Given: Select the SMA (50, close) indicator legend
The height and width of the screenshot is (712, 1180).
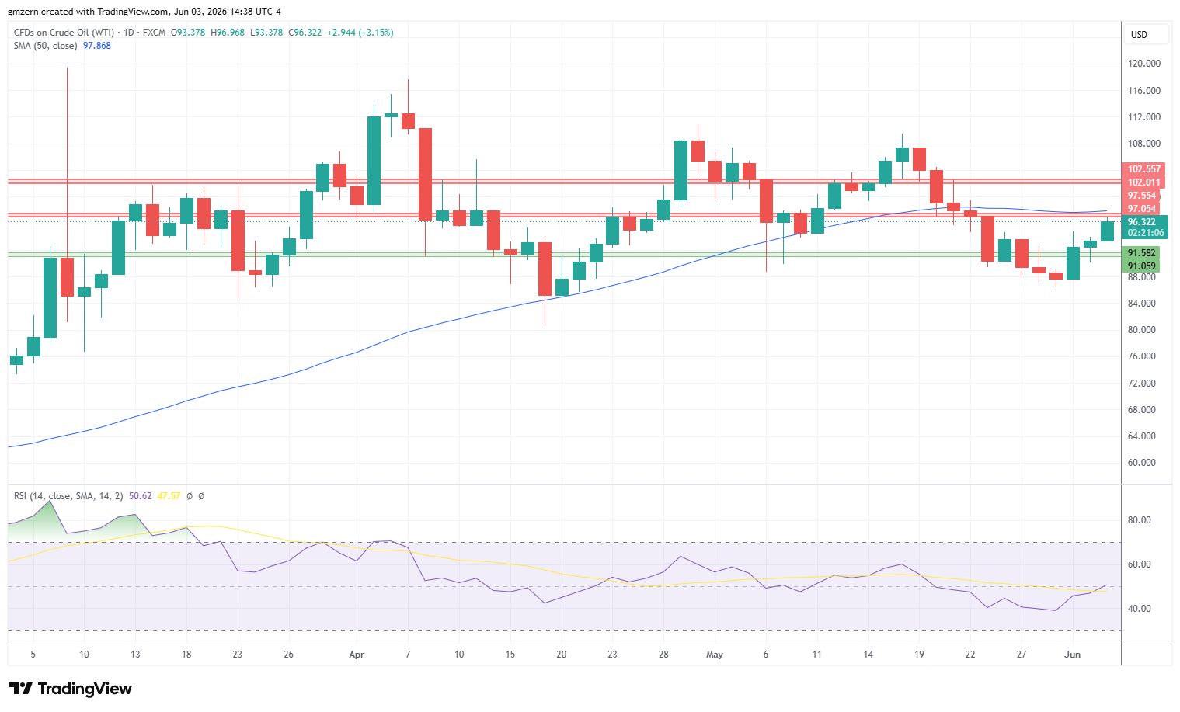Looking at the screenshot, I should click(45, 46).
